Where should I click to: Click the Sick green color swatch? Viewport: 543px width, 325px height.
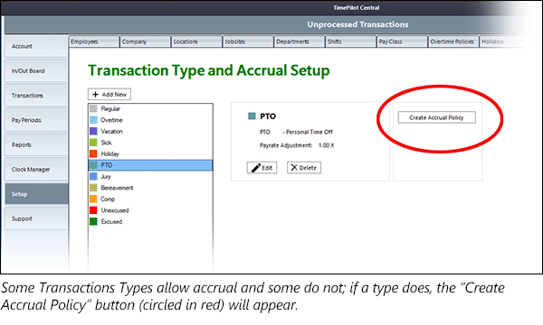point(93,143)
